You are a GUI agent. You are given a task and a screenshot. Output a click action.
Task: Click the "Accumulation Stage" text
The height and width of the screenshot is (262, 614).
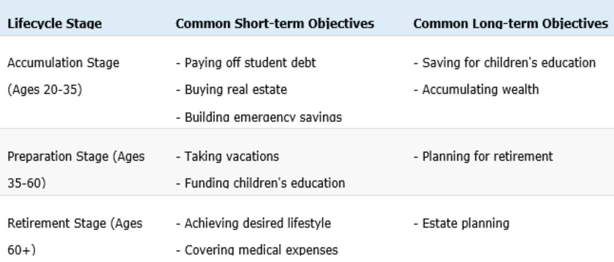63,63
